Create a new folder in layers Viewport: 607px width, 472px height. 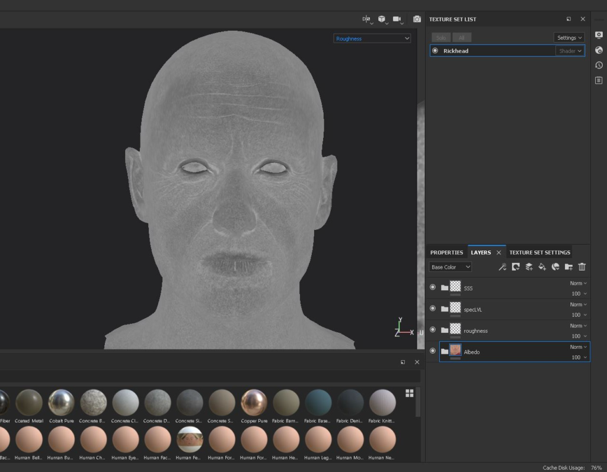568,267
